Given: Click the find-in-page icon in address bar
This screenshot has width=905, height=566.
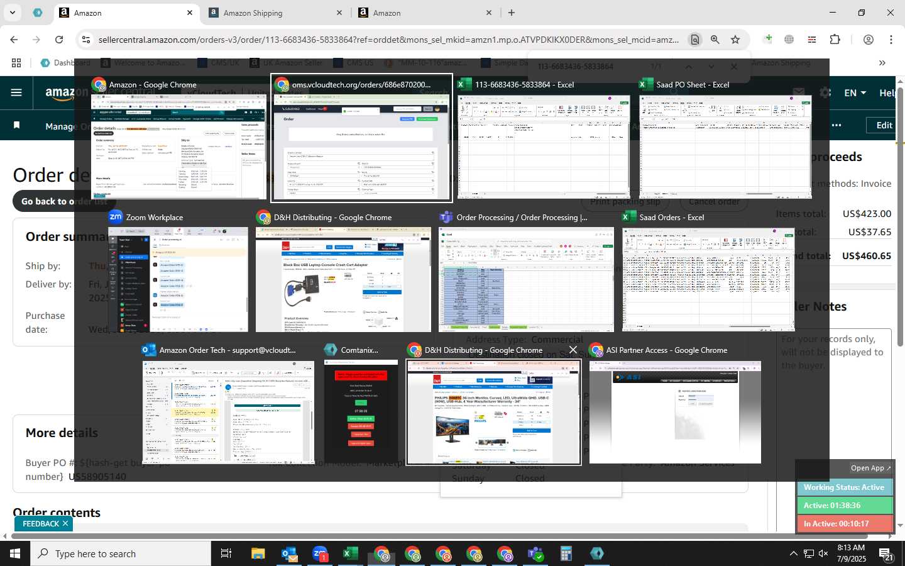Looking at the screenshot, I should 695,40.
